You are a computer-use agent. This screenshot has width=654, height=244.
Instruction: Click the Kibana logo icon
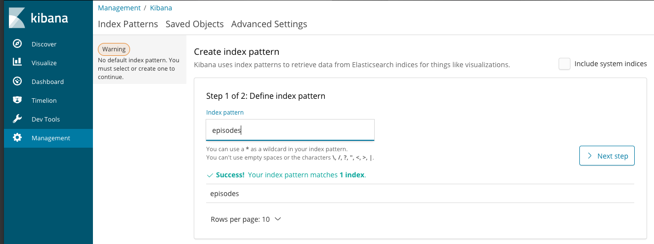[17, 18]
